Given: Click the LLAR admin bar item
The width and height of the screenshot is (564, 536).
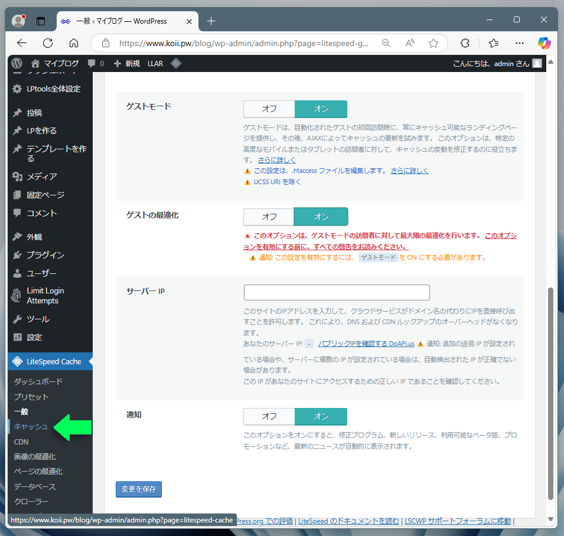Looking at the screenshot, I should pyautogui.click(x=155, y=64).
